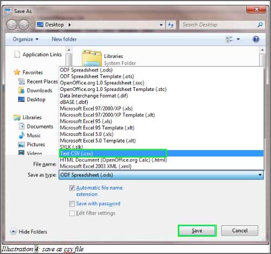Click navigation pane scrollbar up arrow
The height and width of the screenshot is (254, 271).
[x=69, y=50]
